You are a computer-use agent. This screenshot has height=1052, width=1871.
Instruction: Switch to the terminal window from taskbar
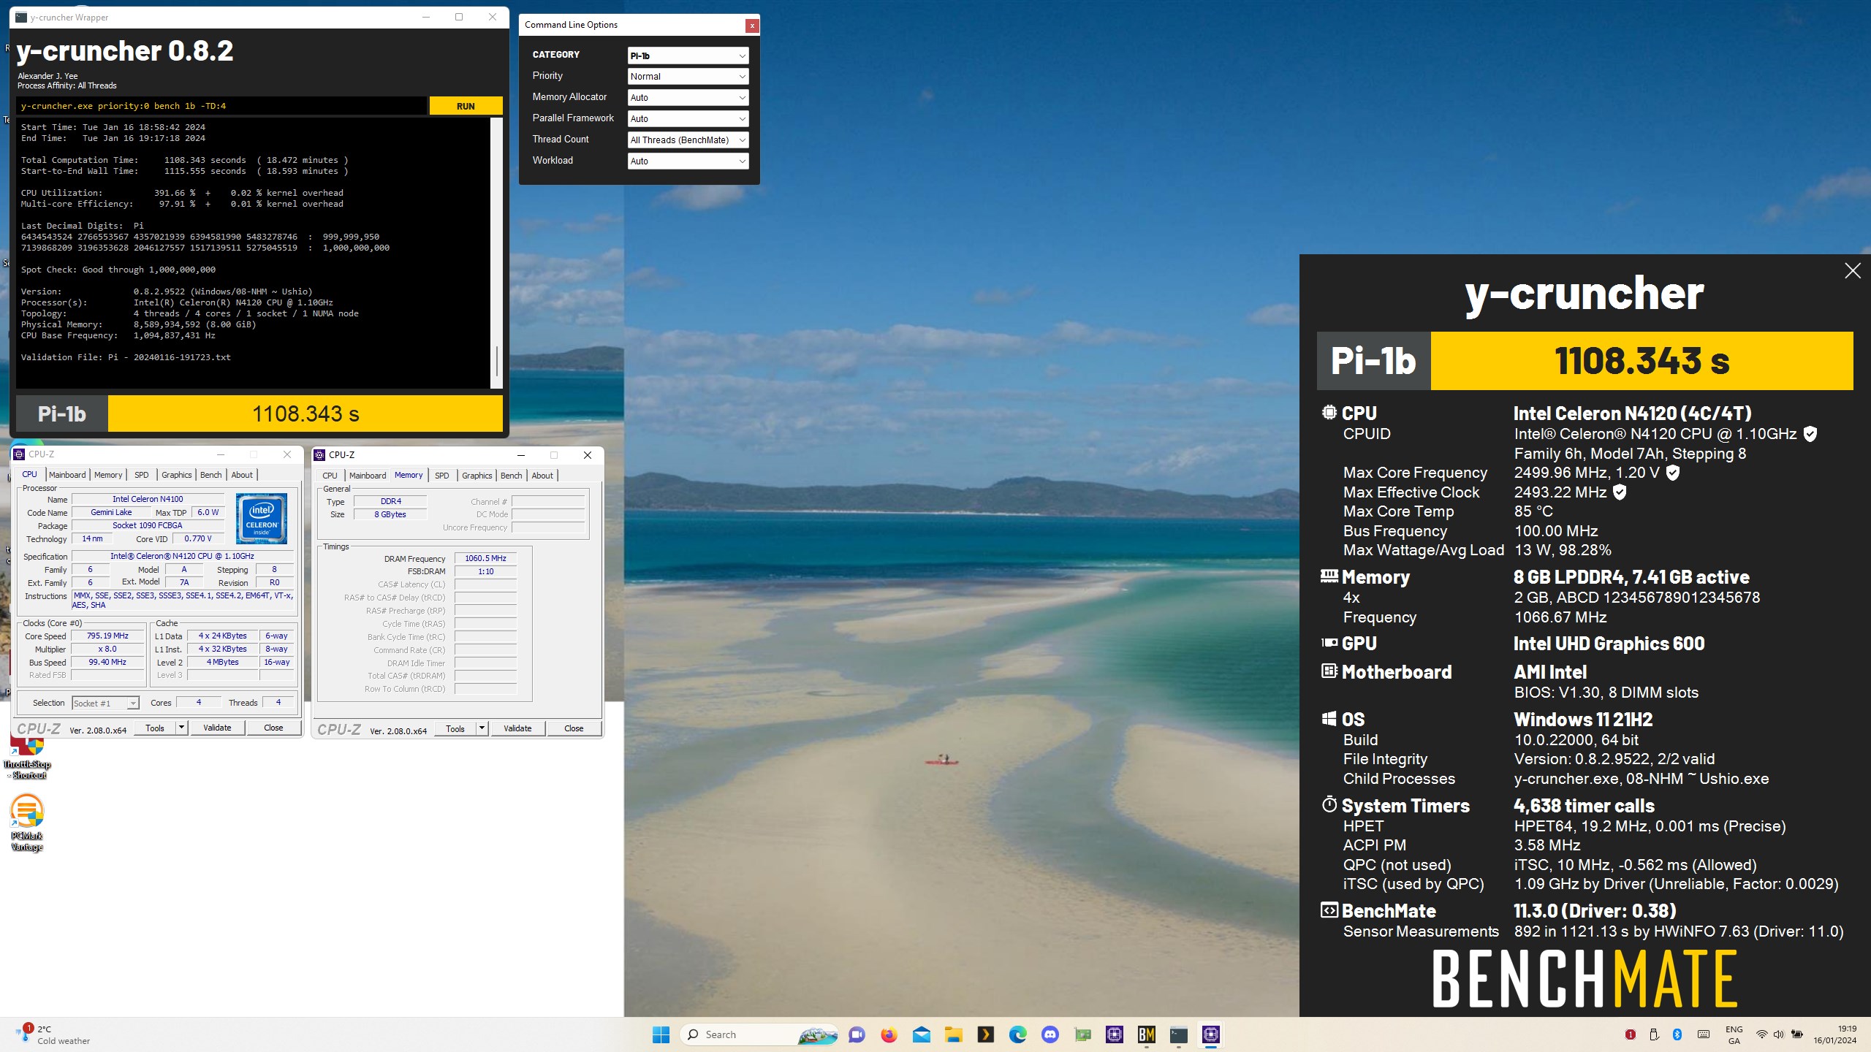pos(1178,1034)
